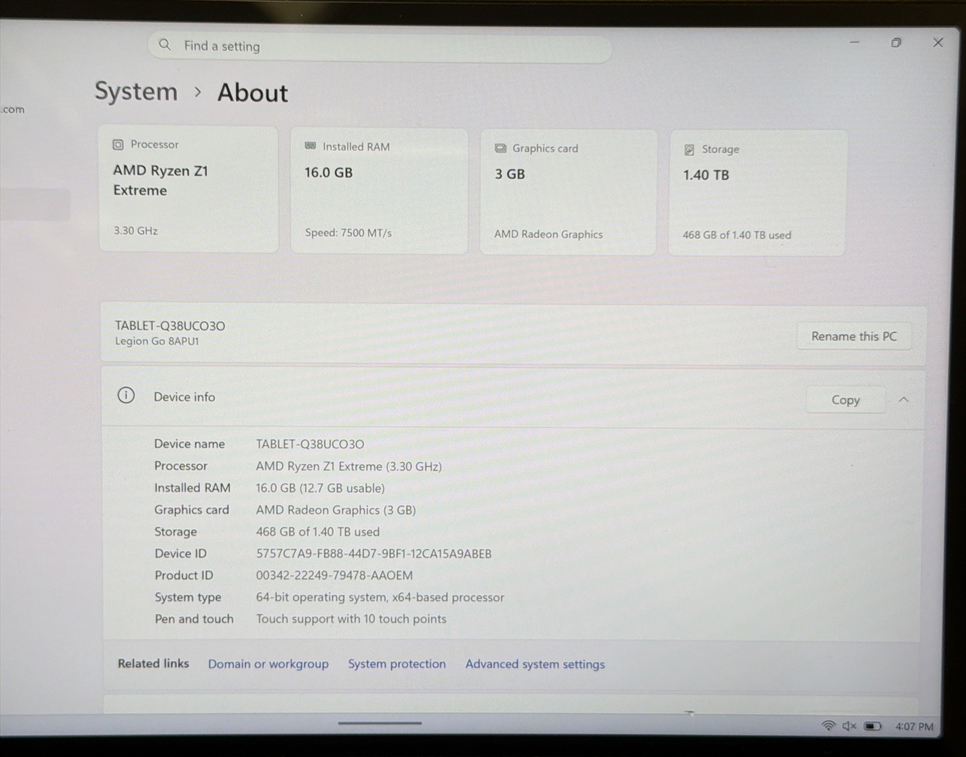
Task: Select the 16.0 GB Installed RAM card
Action: (379, 191)
